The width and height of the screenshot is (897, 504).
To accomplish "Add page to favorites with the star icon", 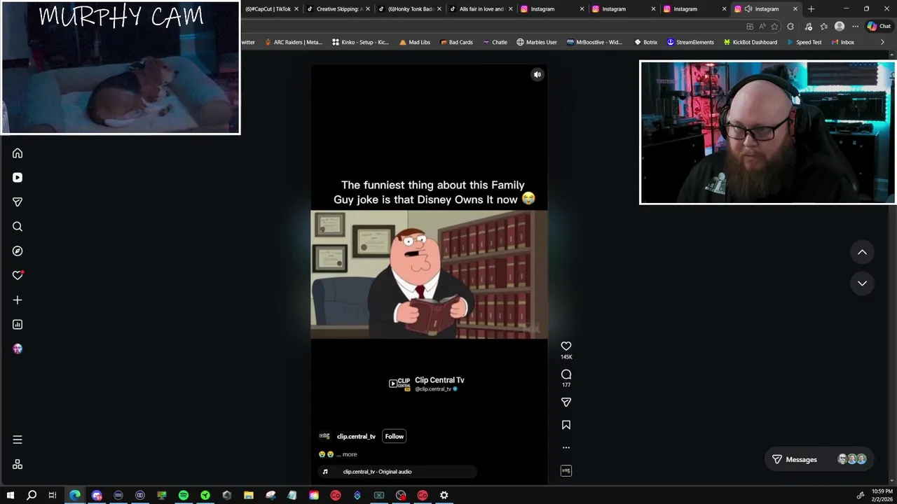I will click(x=774, y=27).
